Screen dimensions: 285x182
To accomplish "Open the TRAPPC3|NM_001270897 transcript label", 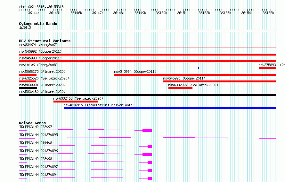I will (x=38, y=167).
